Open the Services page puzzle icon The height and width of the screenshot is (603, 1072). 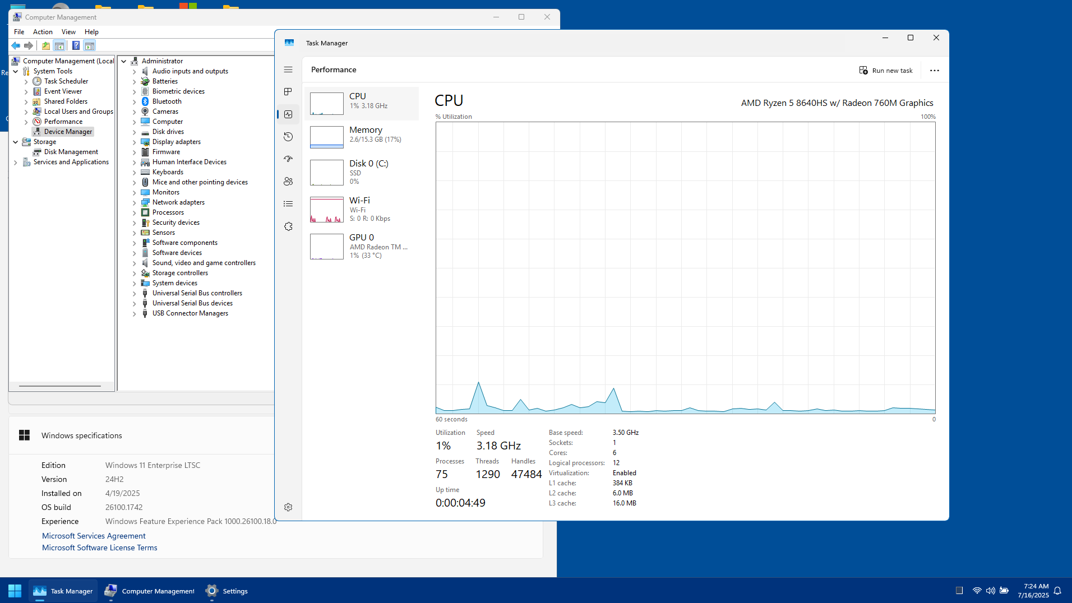point(288,226)
